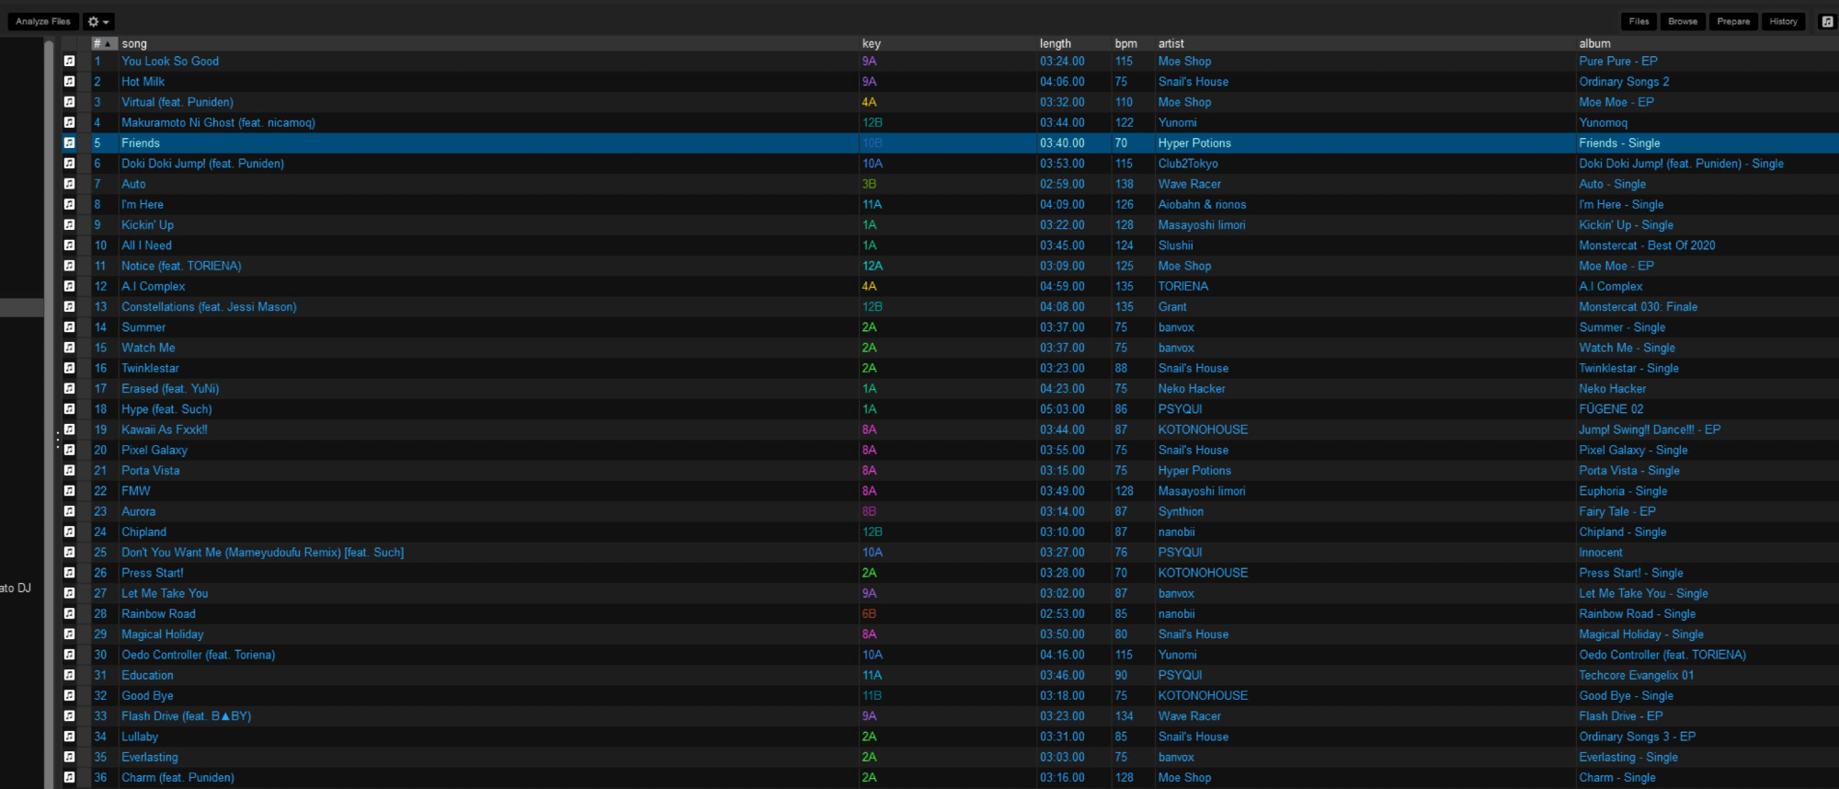Click track icon beside You Look So Good
The width and height of the screenshot is (1839, 789).
point(69,62)
